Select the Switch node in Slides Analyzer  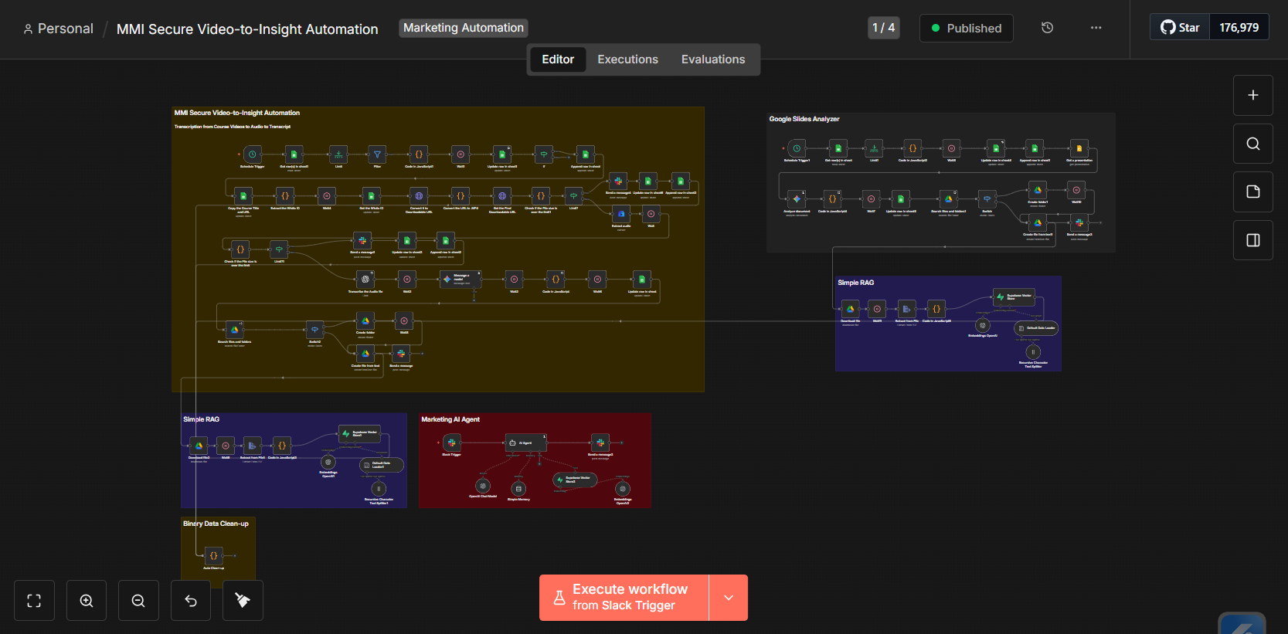coord(987,199)
